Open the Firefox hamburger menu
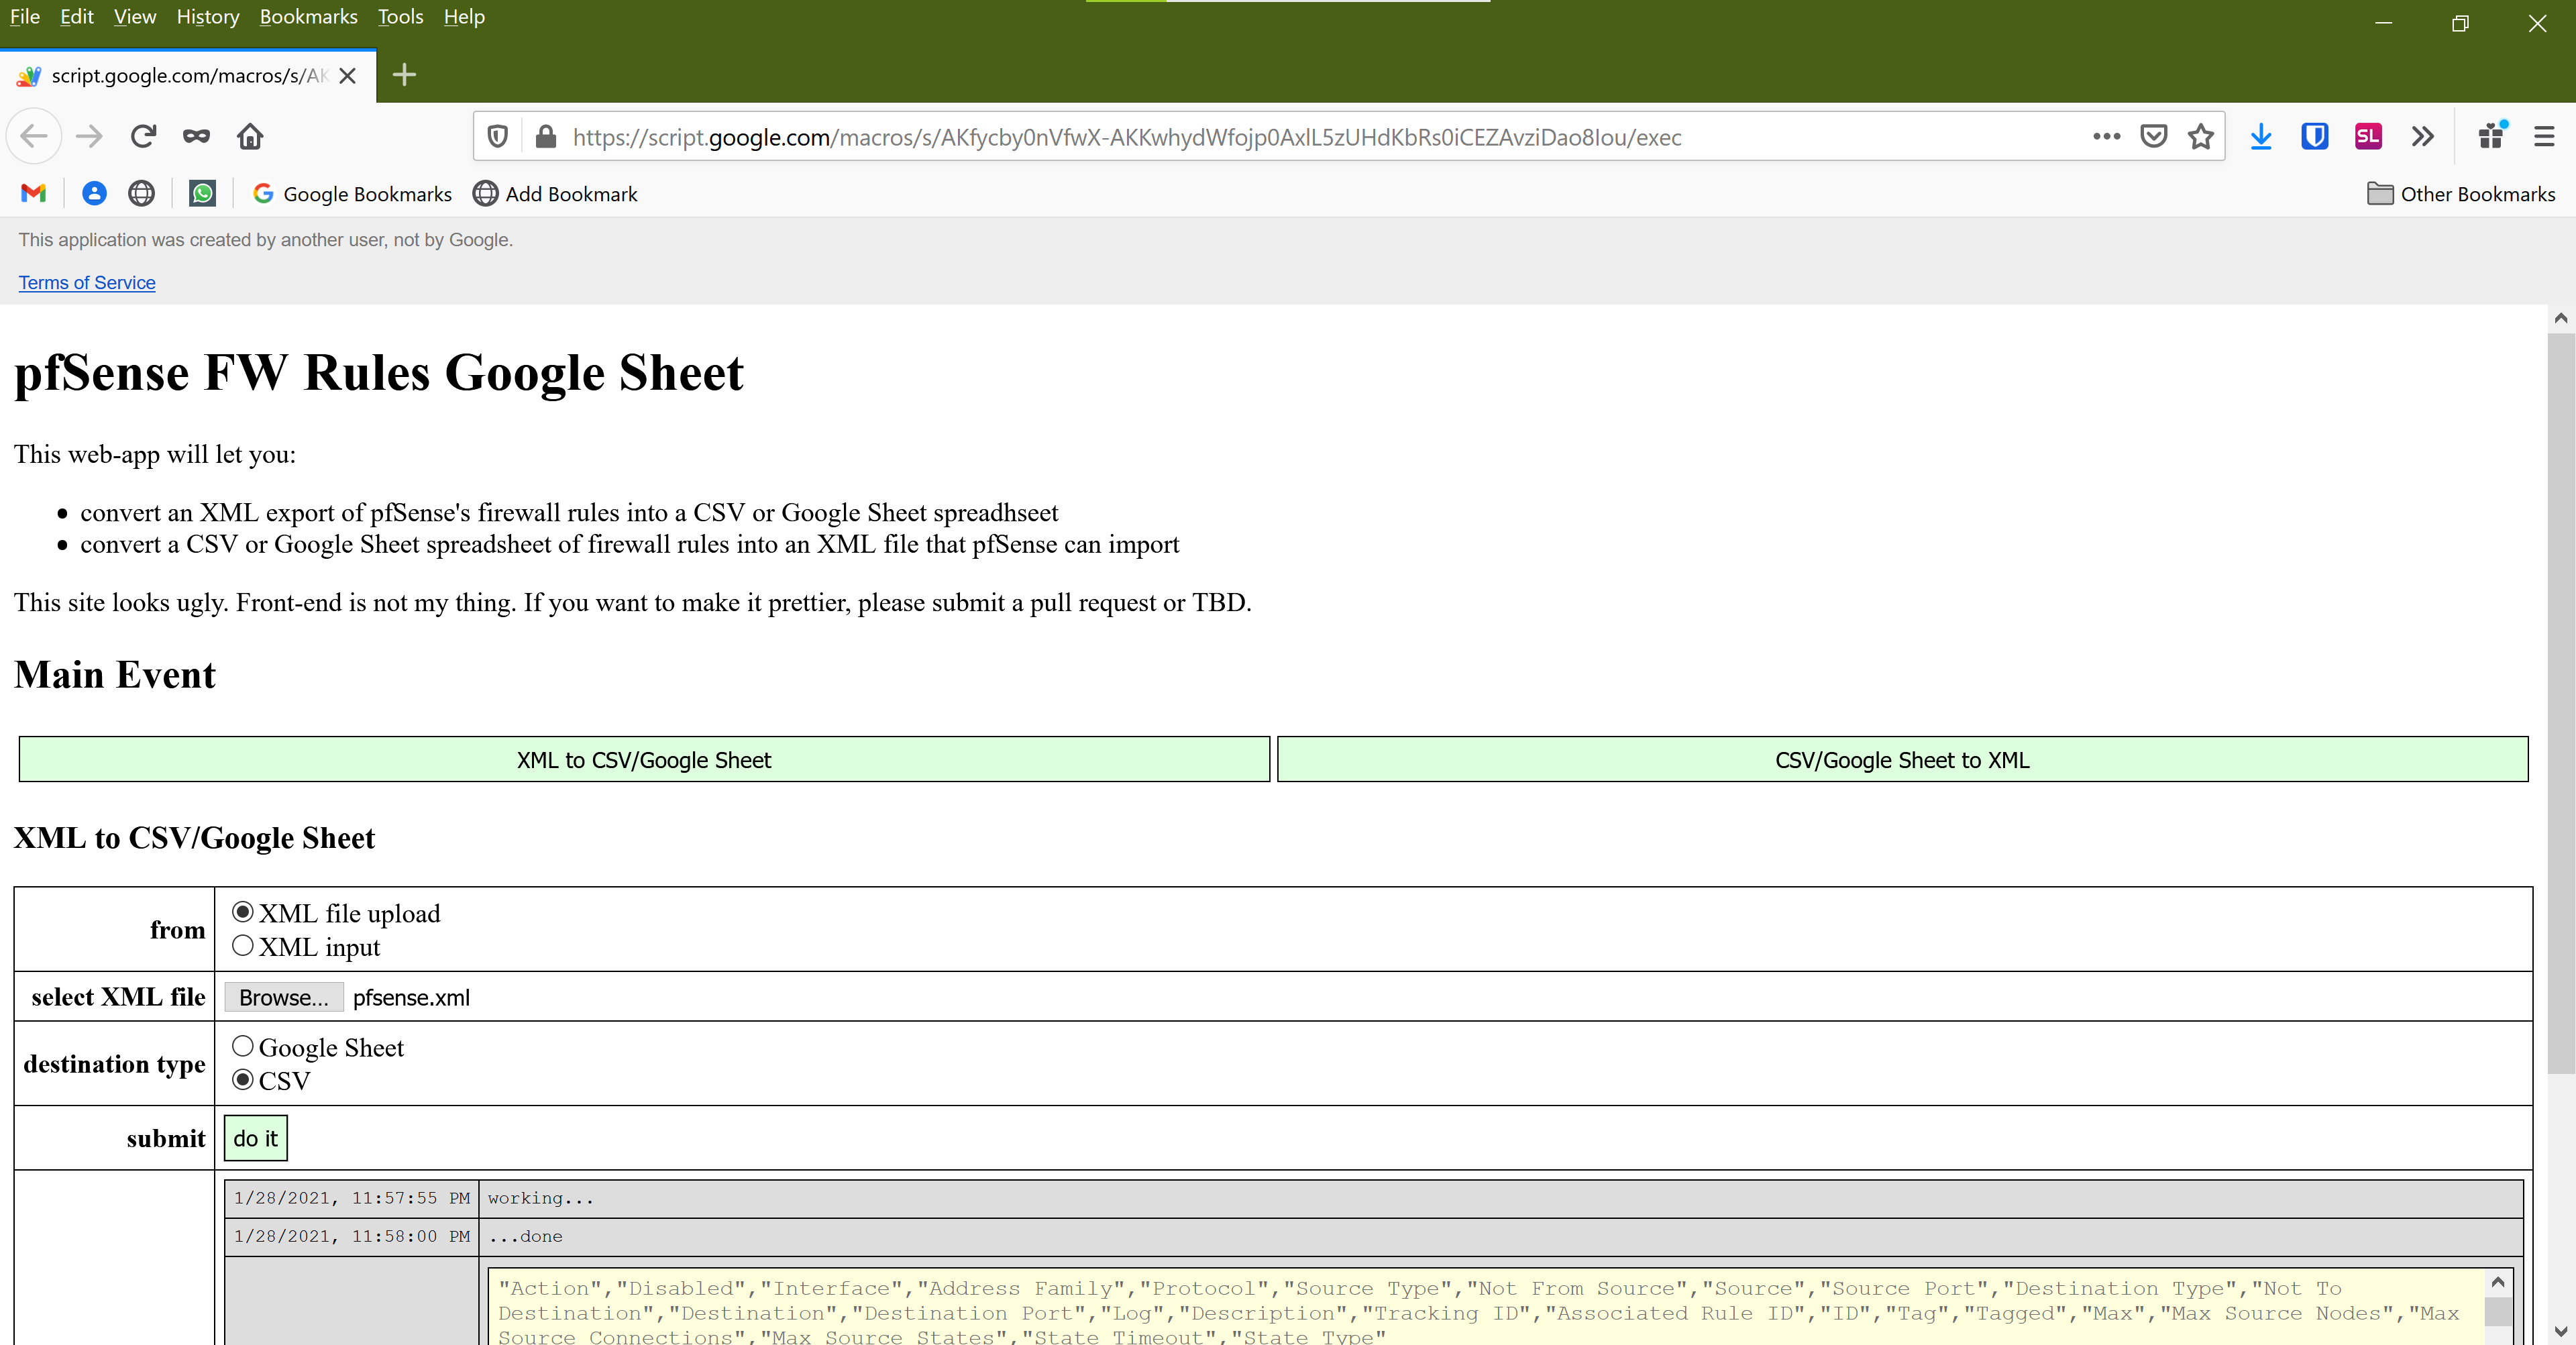This screenshot has height=1345, width=2576. (2544, 137)
